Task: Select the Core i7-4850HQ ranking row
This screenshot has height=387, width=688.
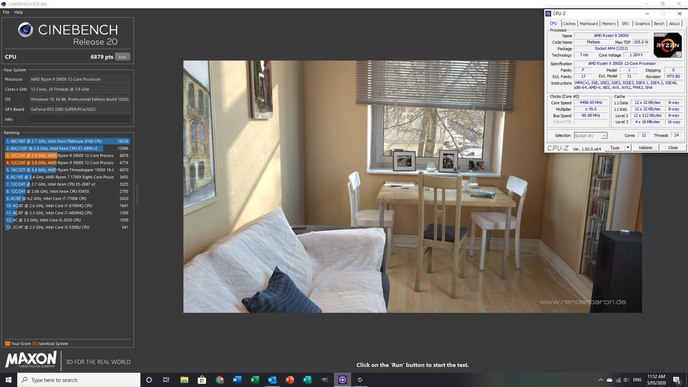Action: tap(67, 213)
